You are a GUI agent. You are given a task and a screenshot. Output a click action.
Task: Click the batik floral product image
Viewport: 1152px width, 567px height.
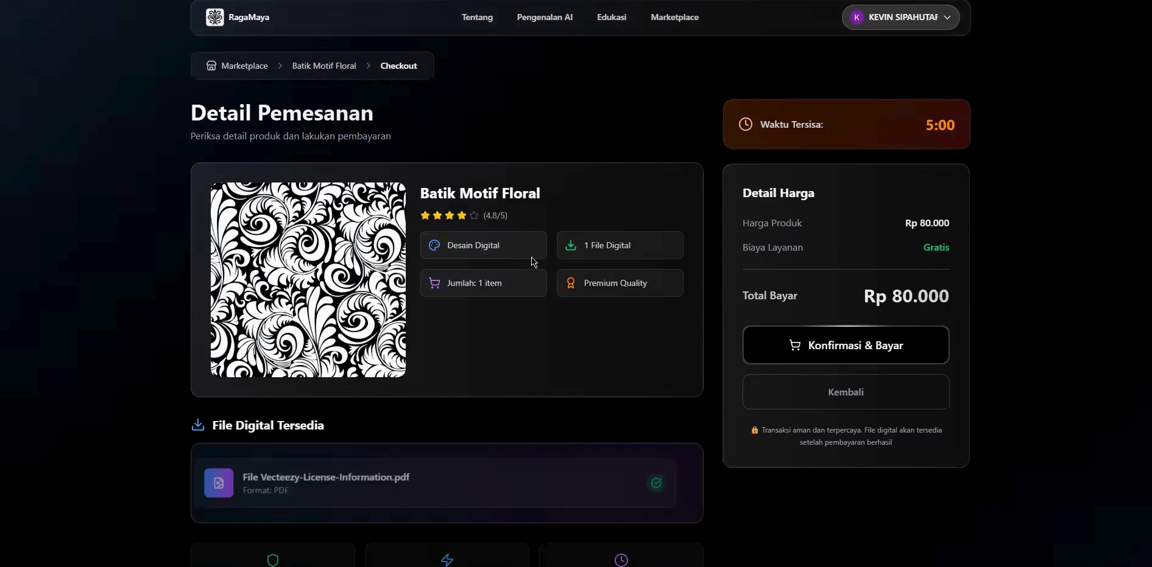tap(308, 280)
